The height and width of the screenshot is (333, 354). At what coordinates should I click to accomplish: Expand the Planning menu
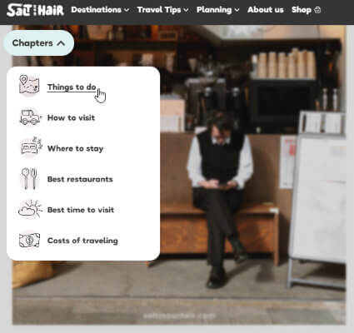[x=218, y=10]
